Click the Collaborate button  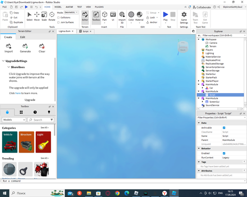coord(202,7)
